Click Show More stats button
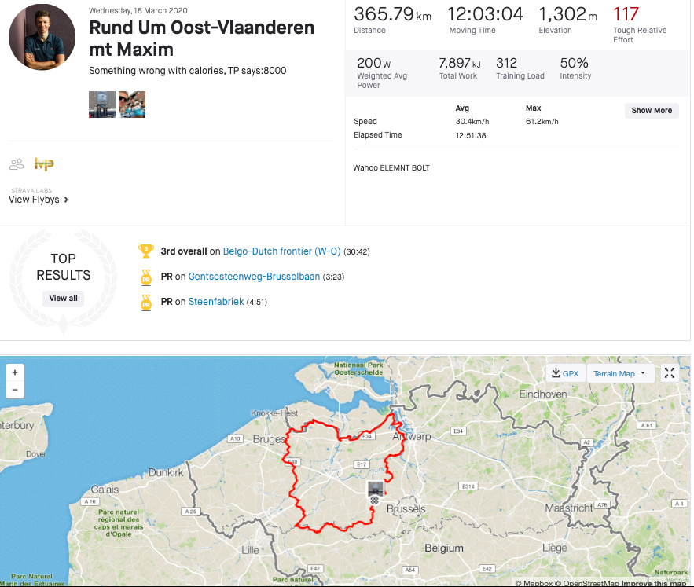Viewport: 694px width, 587px height. tap(652, 111)
